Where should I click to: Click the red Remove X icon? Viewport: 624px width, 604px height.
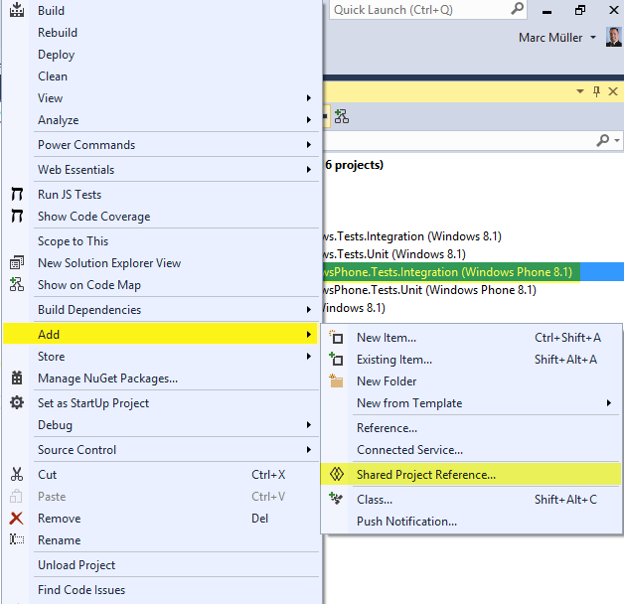16,518
